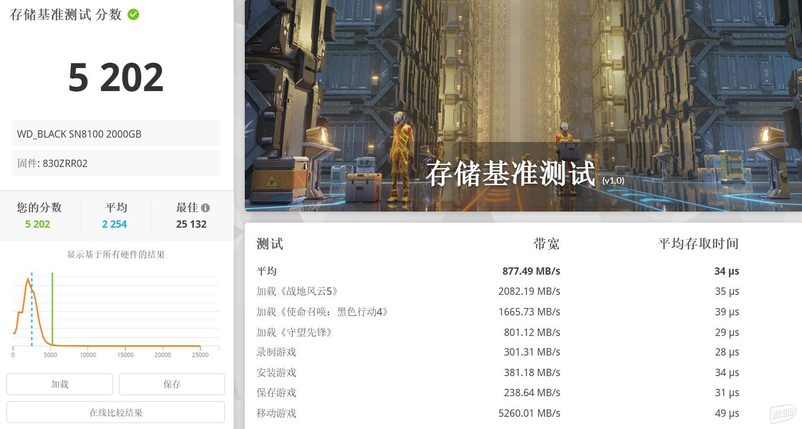Click your score value 5 202 in green
This screenshot has width=802, height=429.
37,224
